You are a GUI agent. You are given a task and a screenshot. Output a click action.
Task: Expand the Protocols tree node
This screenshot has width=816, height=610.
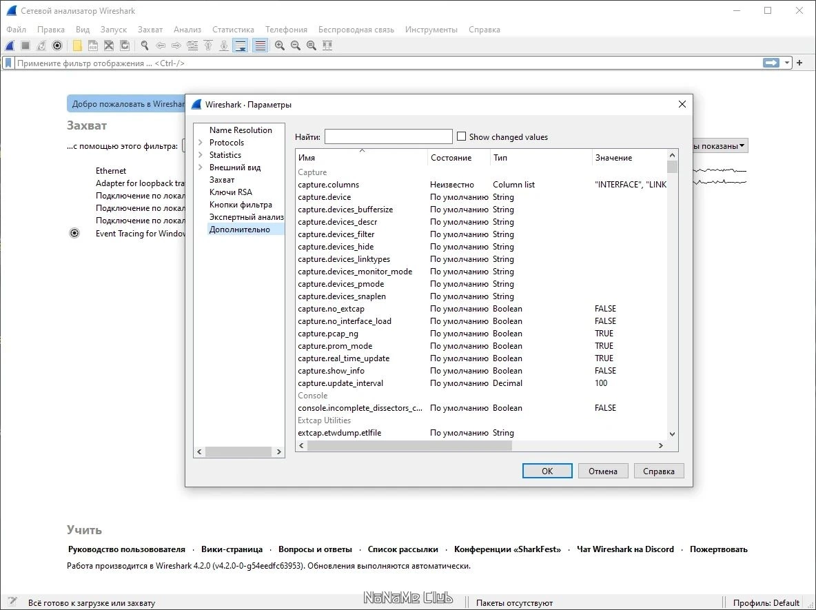(x=201, y=143)
